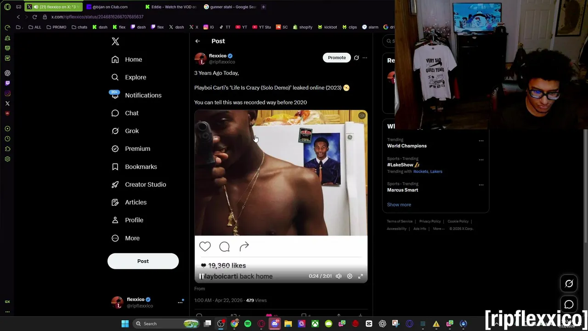Open Grok in X sidebar

click(125, 131)
